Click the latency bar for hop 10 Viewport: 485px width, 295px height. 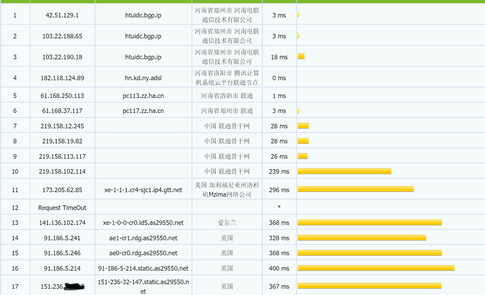344,171
